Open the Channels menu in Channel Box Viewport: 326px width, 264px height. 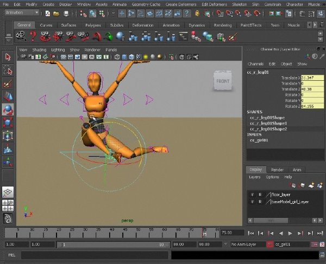(x=255, y=64)
